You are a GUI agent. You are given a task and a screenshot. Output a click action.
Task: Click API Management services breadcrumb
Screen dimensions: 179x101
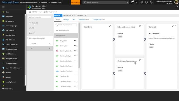pyautogui.click(x=29, y=2)
